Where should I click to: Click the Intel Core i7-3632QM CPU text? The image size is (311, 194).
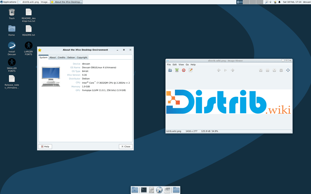[106, 83]
